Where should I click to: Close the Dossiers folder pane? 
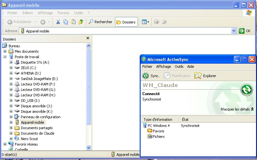click(x=88, y=38)
